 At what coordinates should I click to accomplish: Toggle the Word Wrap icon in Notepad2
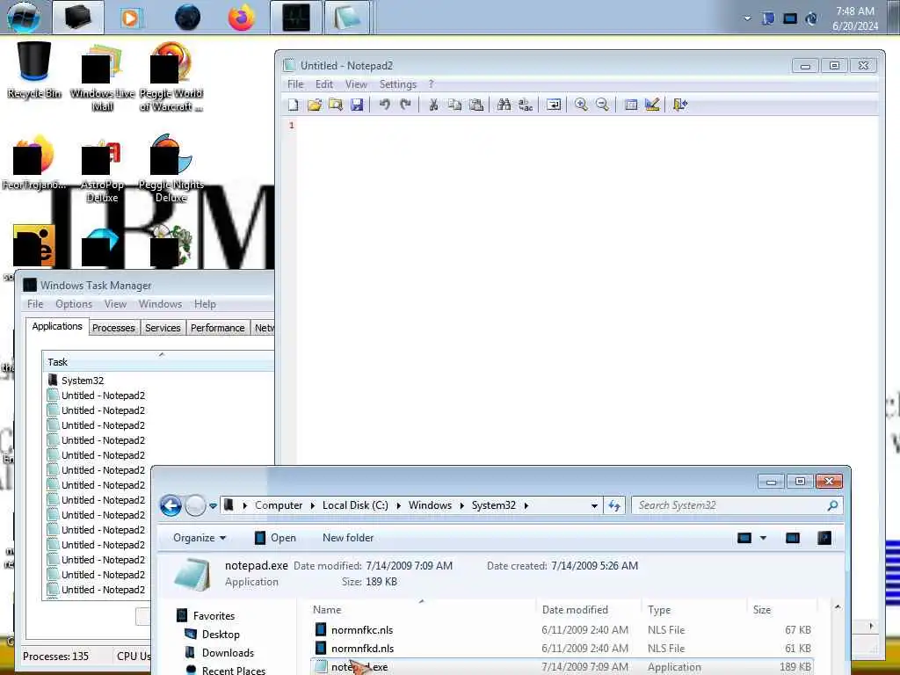[x=554, y=105]
